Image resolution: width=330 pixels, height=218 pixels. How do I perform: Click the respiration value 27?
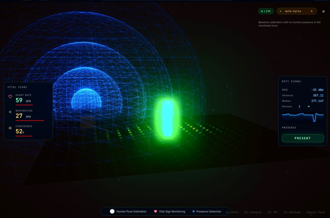click(19, 116)
